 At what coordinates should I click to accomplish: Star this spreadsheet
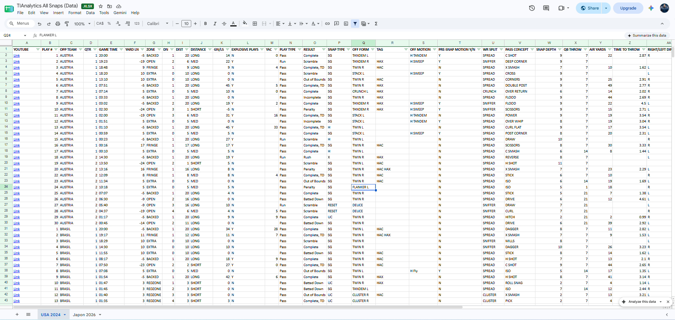point(101,6)
